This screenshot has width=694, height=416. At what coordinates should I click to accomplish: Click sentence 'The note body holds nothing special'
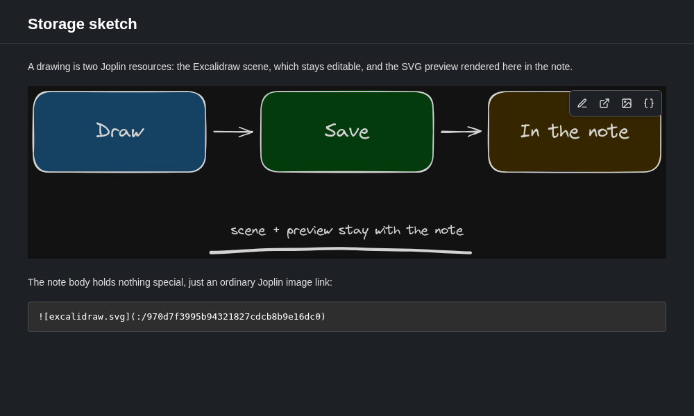click(x=180, y=282)
